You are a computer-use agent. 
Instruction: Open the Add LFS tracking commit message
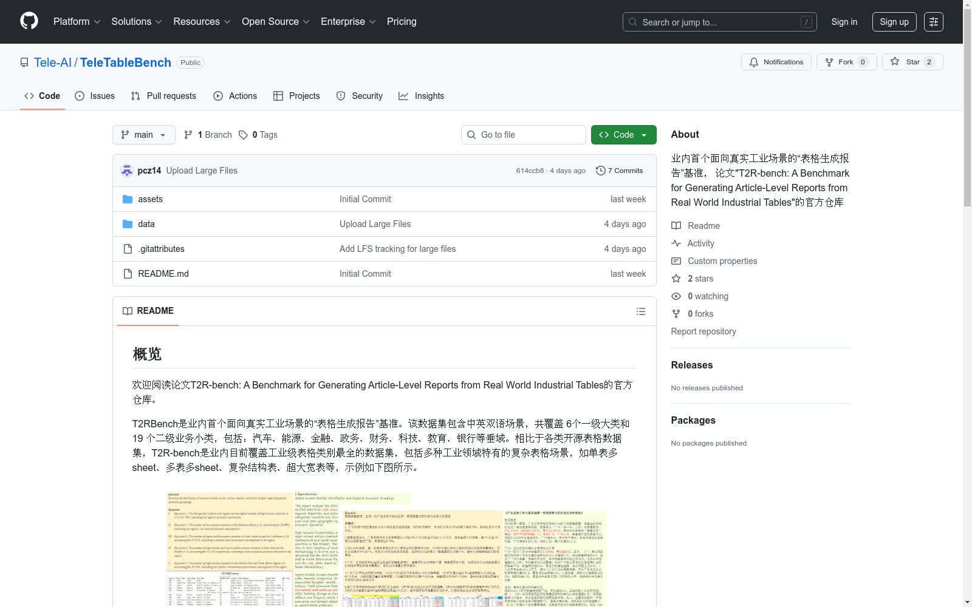pyautogui.click(x=397, y=249)
